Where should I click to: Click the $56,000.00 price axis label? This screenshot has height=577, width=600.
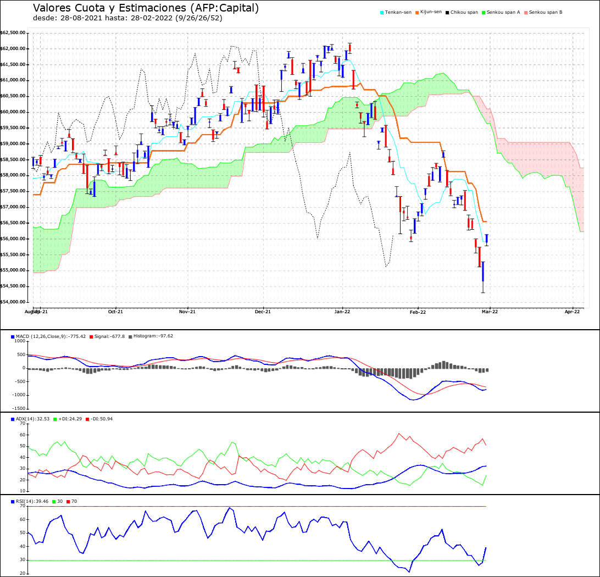tap(13, 238)
